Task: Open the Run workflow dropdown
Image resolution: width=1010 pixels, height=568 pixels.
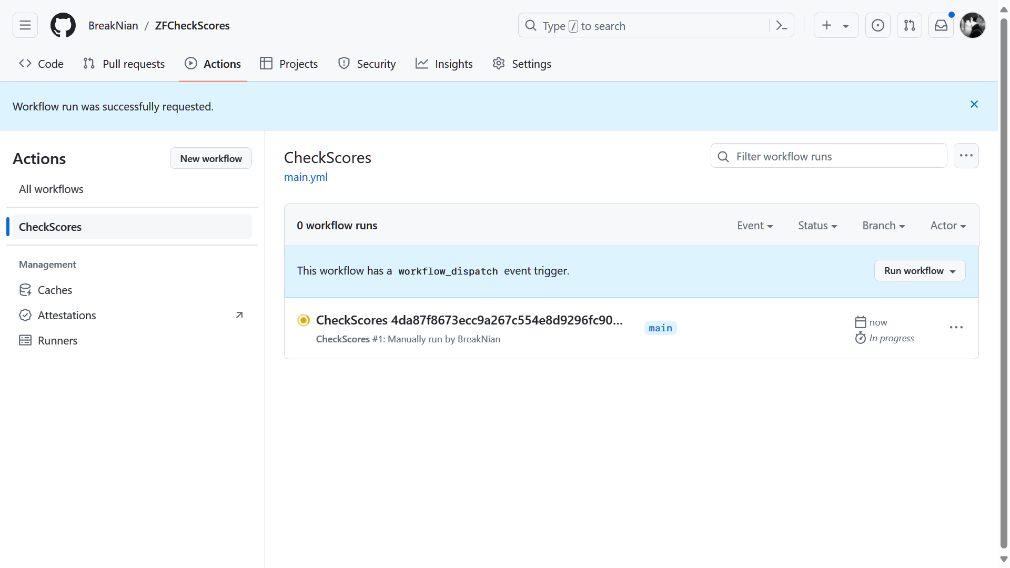Action: 920,271
